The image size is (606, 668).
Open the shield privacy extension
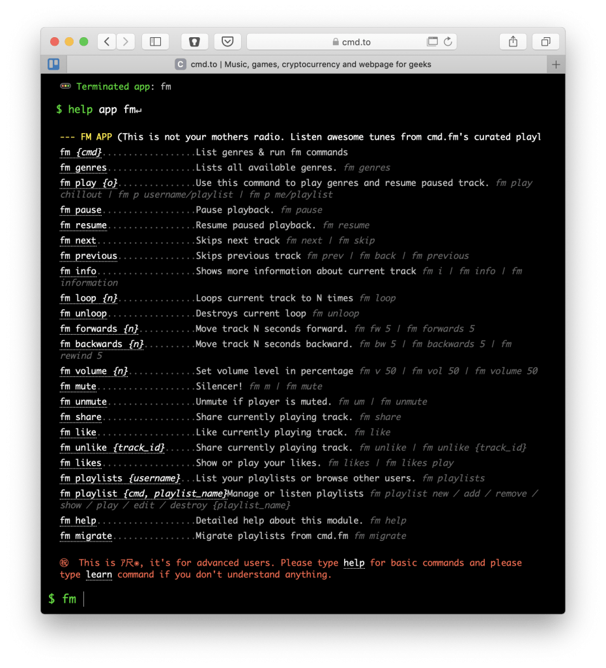[x=194, y=41]
